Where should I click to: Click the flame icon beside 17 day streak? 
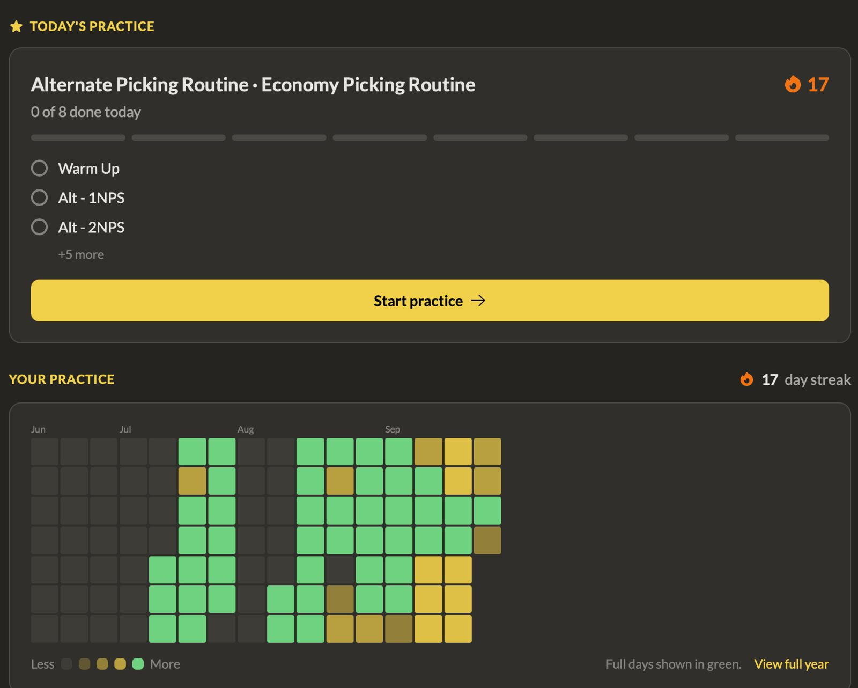pyautogui.click(x=746, y=379)
